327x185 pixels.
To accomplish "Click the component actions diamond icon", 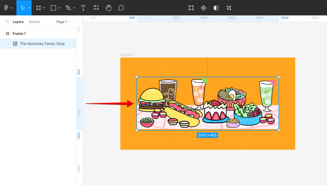I will [203, 8].
